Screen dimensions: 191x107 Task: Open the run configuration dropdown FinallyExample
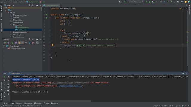point(136,2)
